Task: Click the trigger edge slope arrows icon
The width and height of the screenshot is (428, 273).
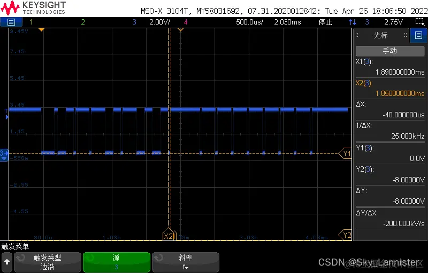Action: coord(353,22)
